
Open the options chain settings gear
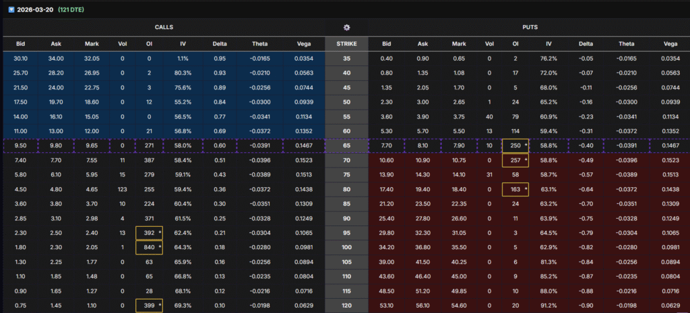(x=346, y=28)
